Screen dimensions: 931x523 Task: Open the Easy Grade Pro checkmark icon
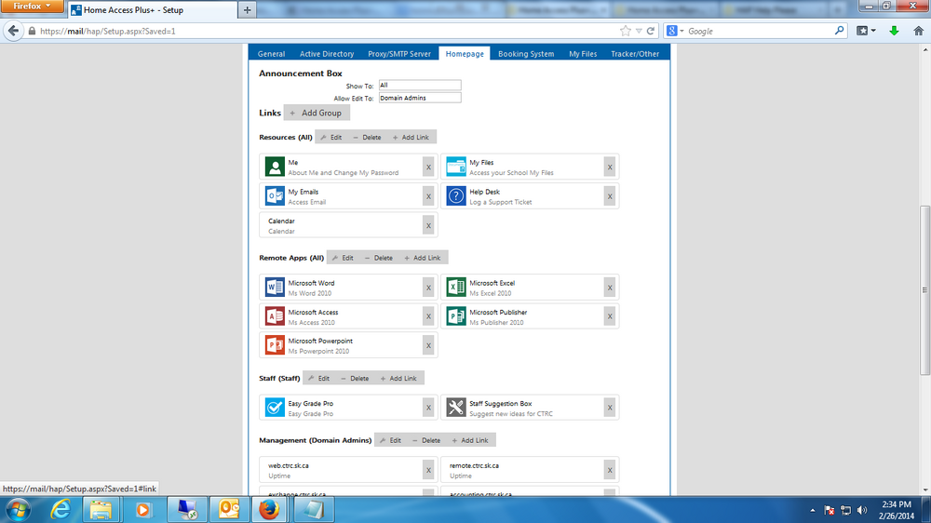275,408
